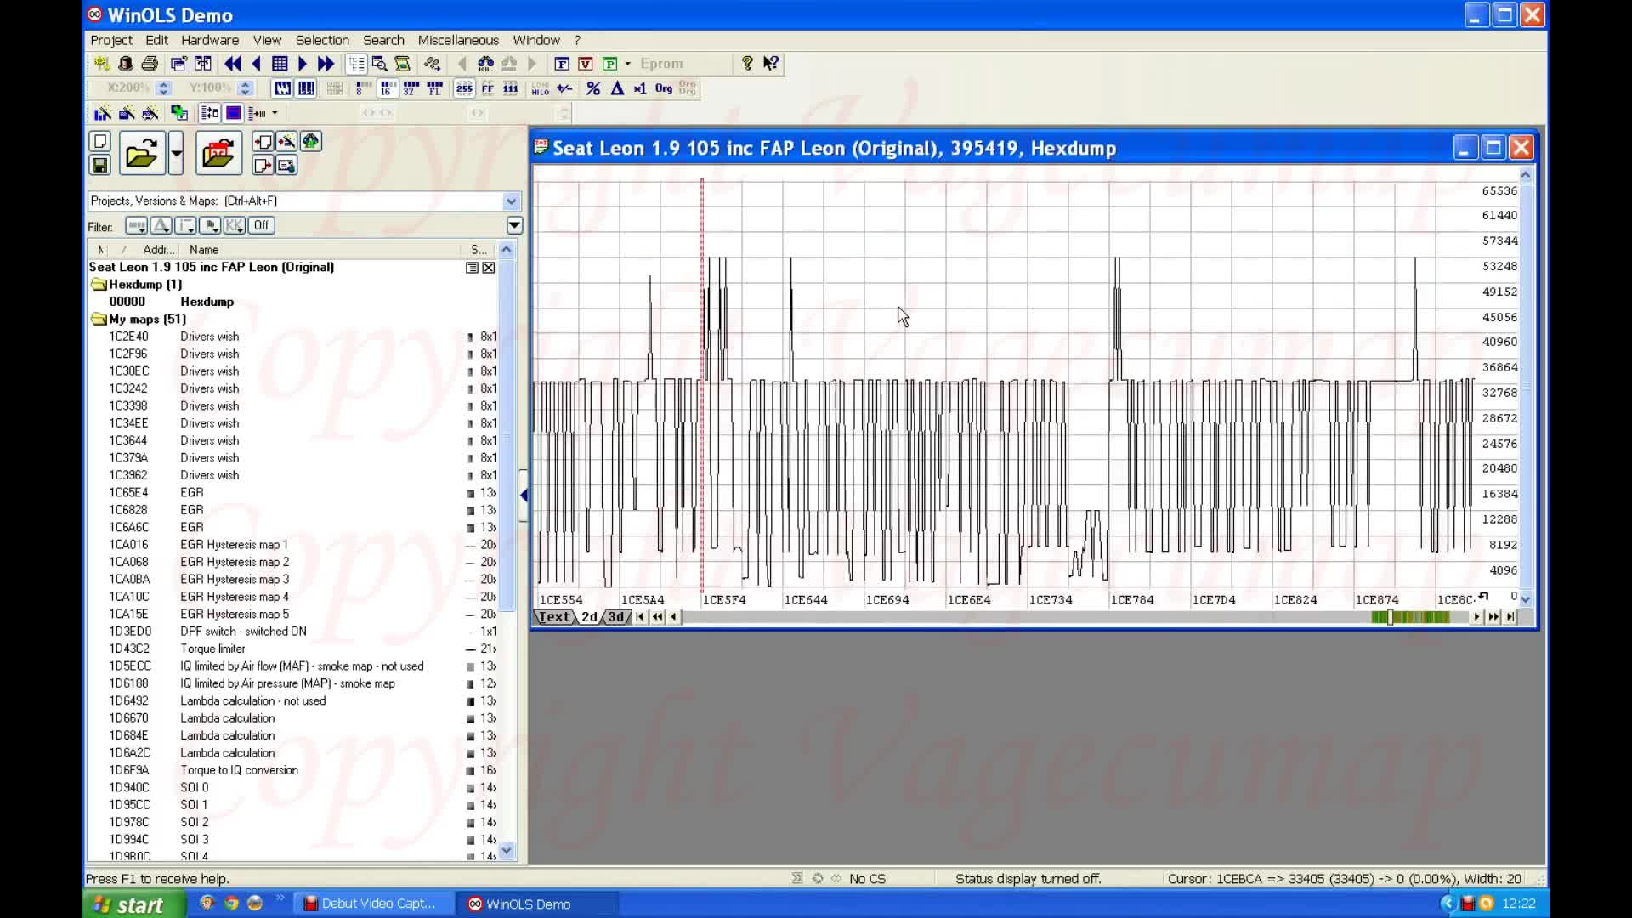Open Projects, Versions & Maps dropdown
Screen dimensions: 1632x918
pos(511,201)
